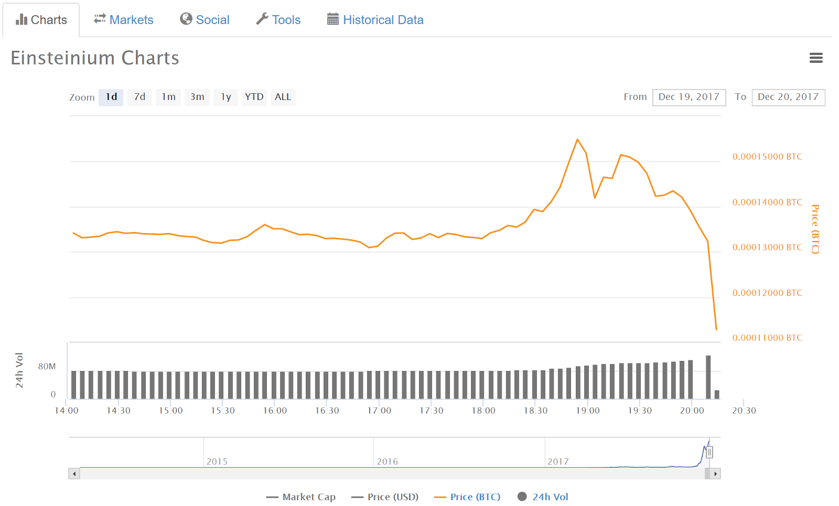The width and height of the screenshot is (839, 506).
Task: Open the Historical Data tab
Action: pos(383,20)
